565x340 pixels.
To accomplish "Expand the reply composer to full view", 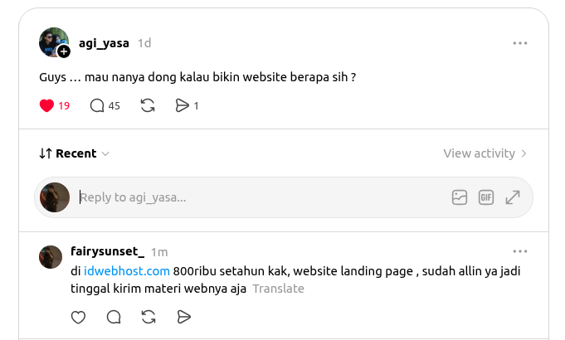I will pyautogui.click(x=513, y=197).
